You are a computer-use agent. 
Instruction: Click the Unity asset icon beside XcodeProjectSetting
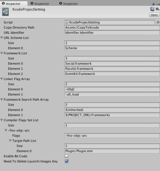pos(5,12)
